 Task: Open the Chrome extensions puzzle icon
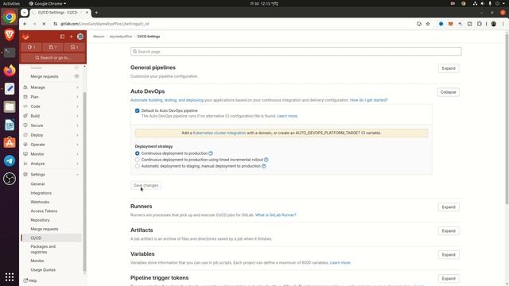pyautogui.click(x=479, y=24)
